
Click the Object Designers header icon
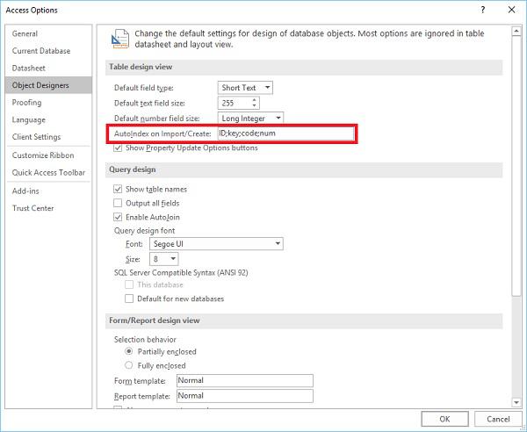119,40
